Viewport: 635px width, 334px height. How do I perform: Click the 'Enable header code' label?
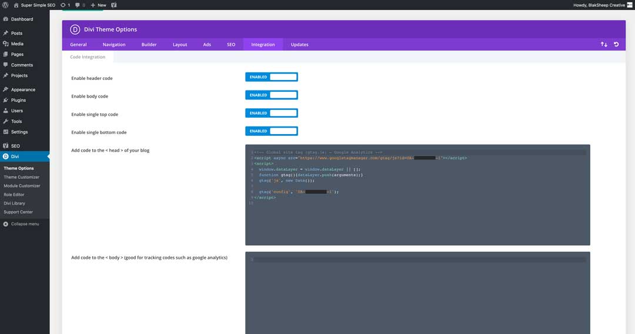(x=92, y=78)
